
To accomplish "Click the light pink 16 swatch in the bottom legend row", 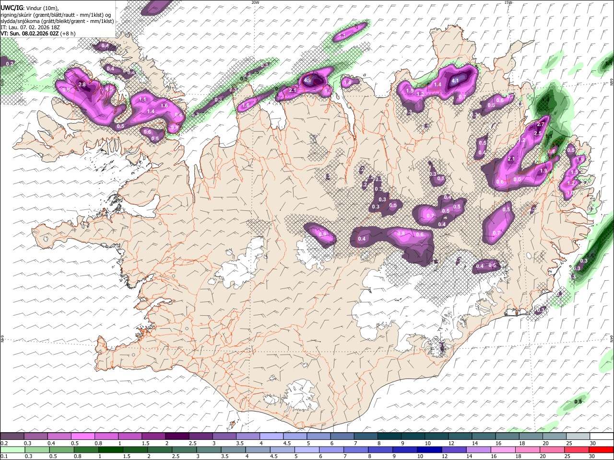I will [503, 449].
